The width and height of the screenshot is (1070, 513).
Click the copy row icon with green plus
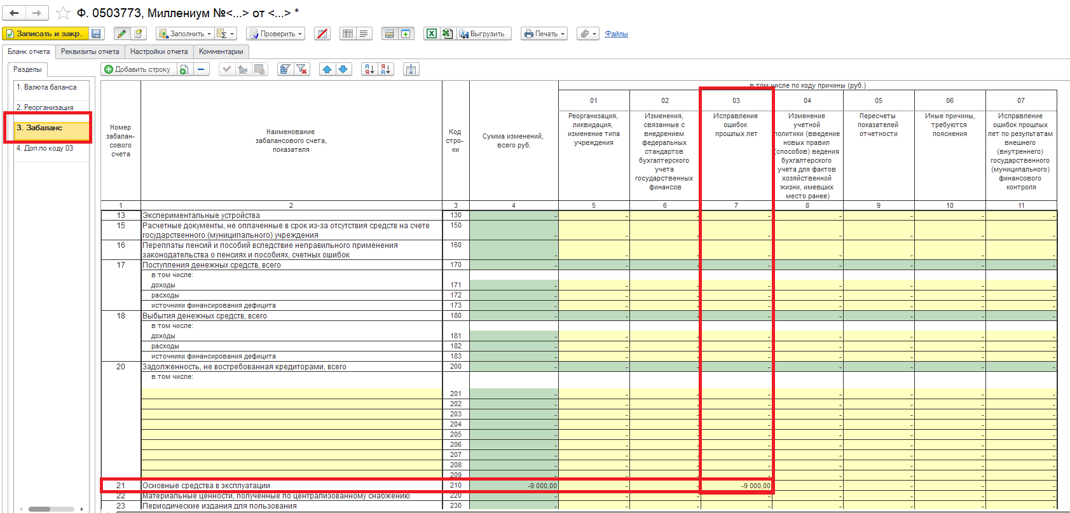184,69
